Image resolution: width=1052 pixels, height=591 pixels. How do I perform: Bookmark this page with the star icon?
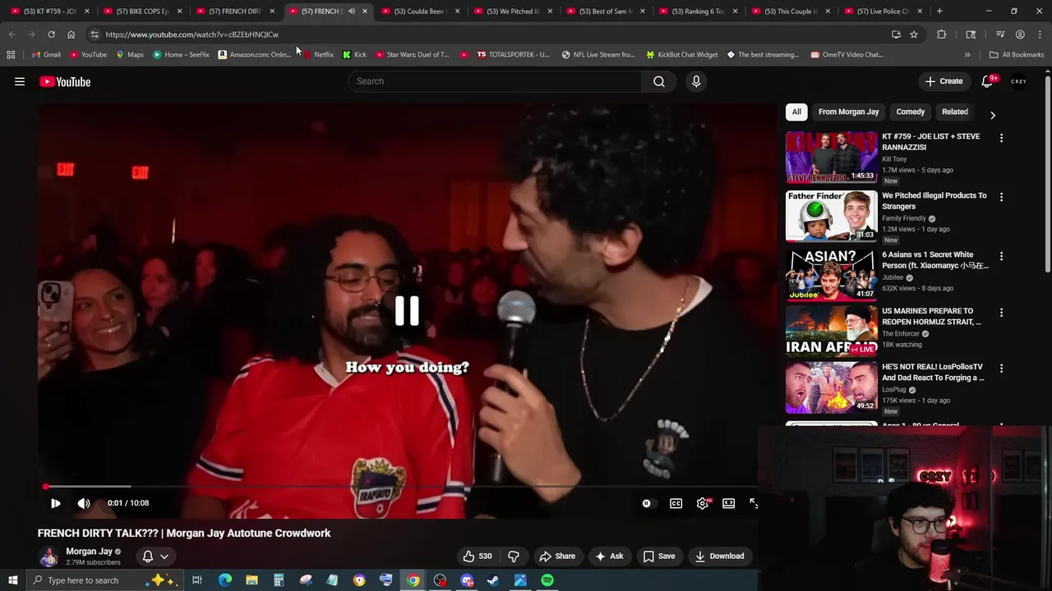coord(914,34)
